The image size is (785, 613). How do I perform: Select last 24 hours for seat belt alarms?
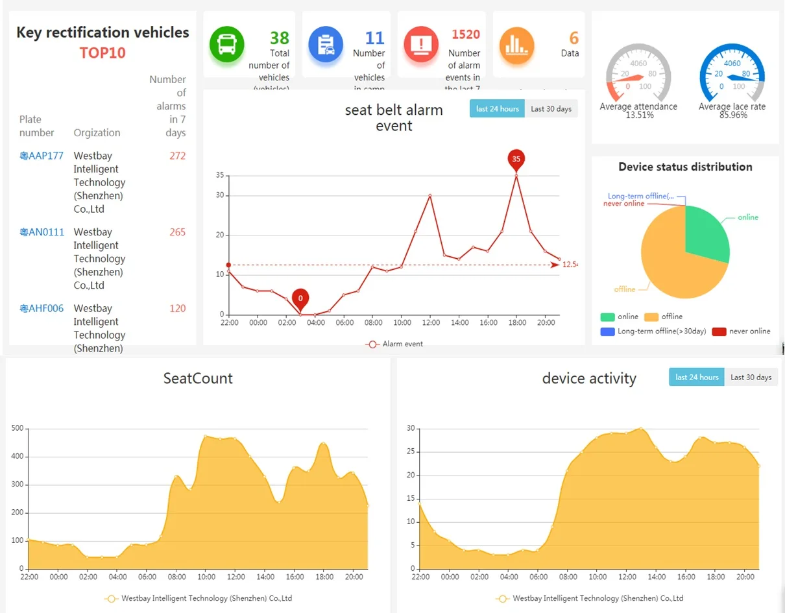click(497, 109)
